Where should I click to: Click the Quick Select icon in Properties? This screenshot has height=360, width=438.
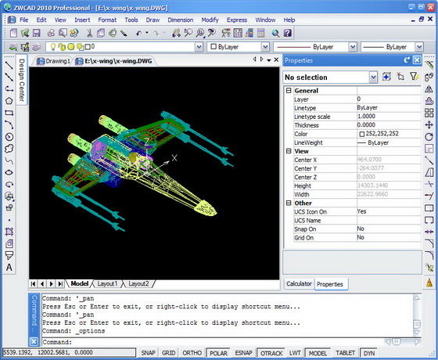pyautogui.click(x=414, y=77)
